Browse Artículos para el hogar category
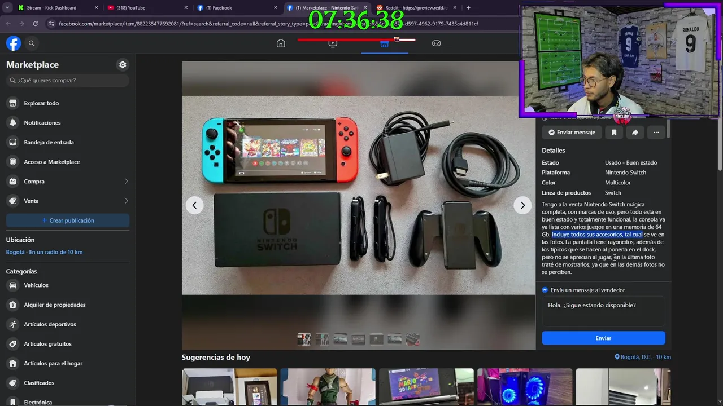Screen dimensions: 723x406 tap(68, 364)
